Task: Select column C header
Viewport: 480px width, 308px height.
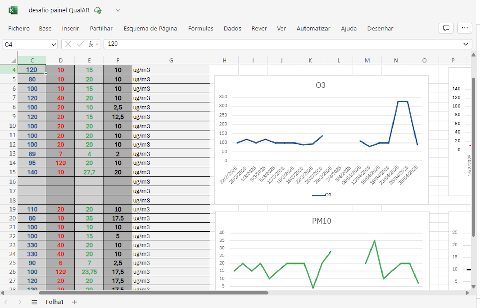Action: point(32,60)
